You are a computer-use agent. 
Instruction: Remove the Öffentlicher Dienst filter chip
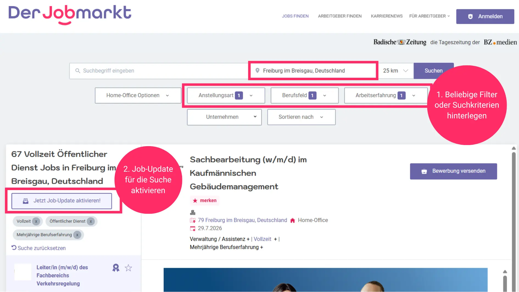coord(91,221)
